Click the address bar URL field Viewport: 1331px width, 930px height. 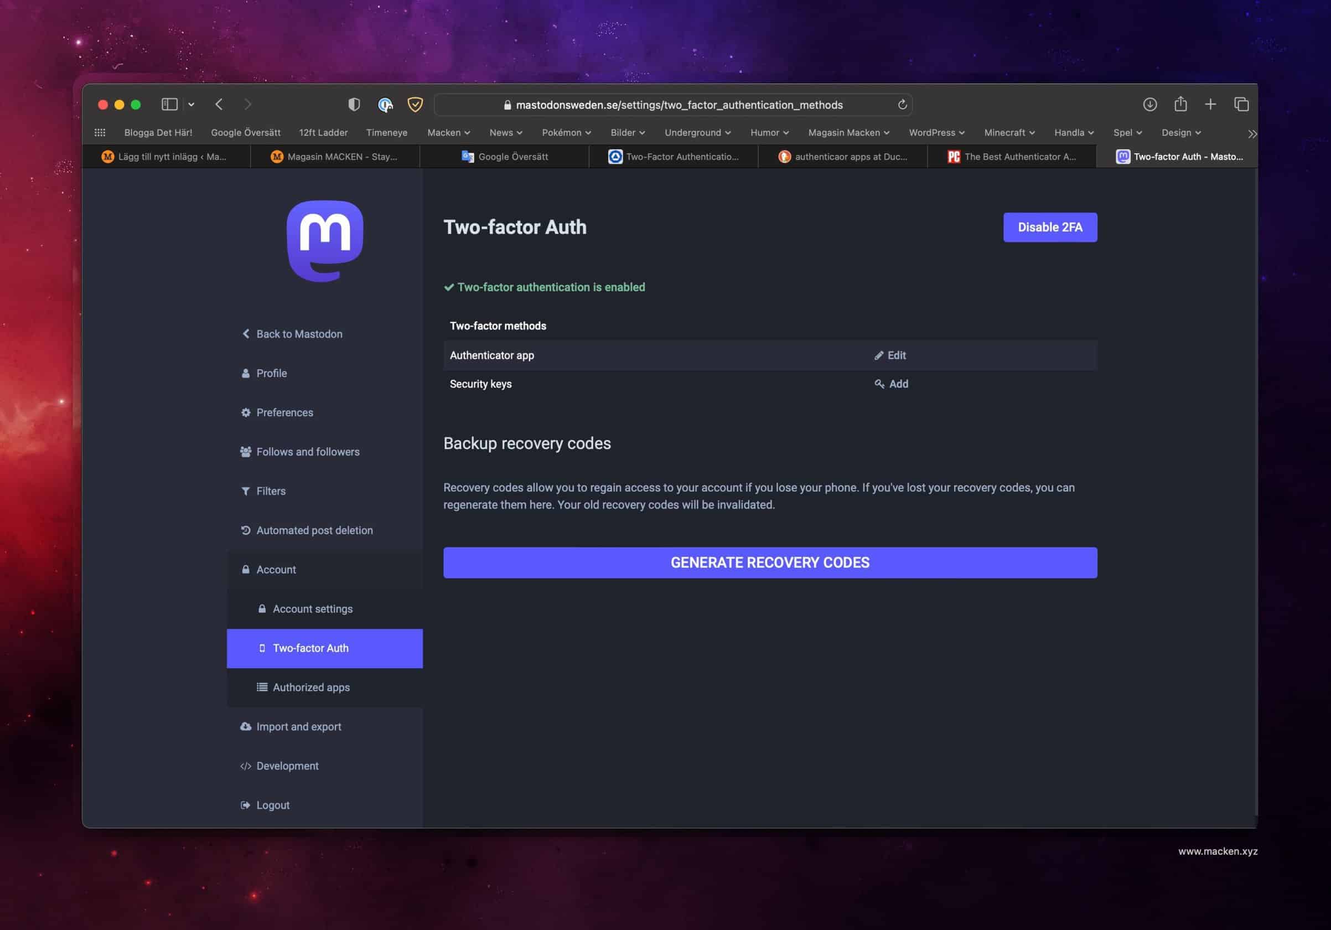coord(673,105)
